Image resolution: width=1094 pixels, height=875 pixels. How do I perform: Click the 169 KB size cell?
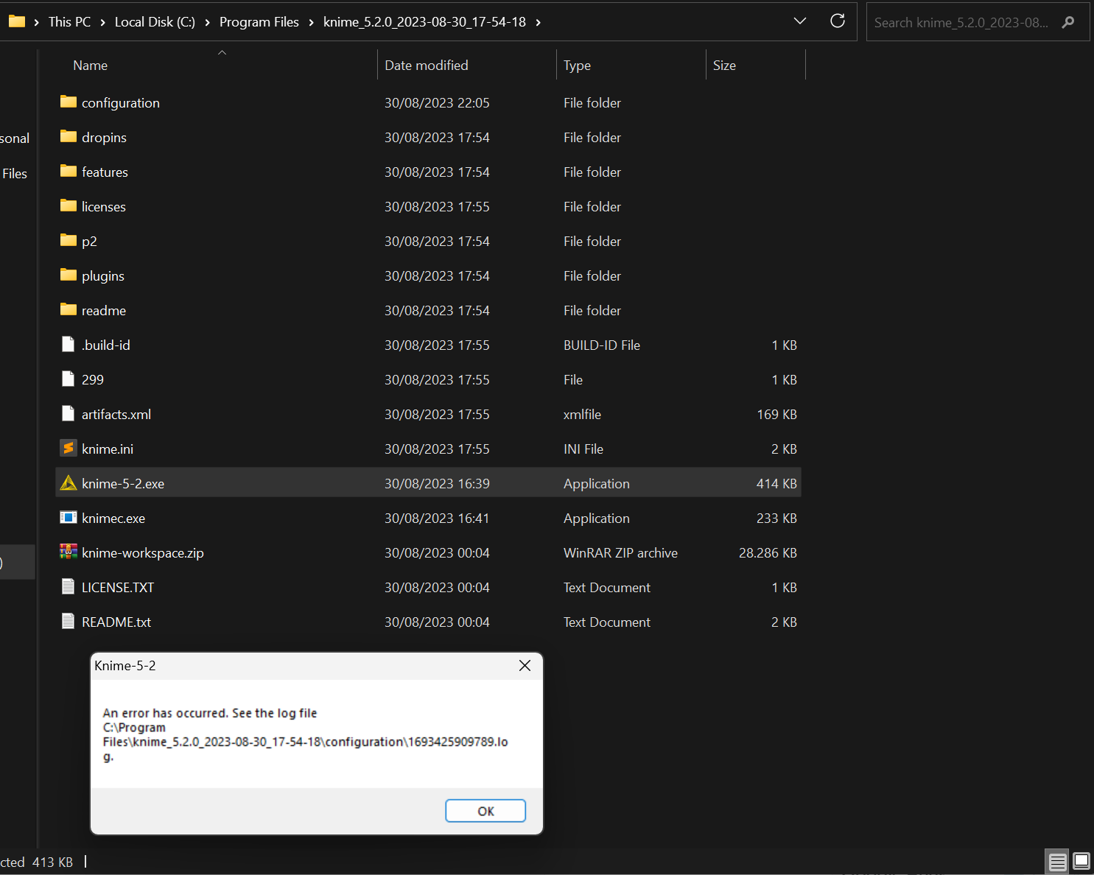pos(777,415)
